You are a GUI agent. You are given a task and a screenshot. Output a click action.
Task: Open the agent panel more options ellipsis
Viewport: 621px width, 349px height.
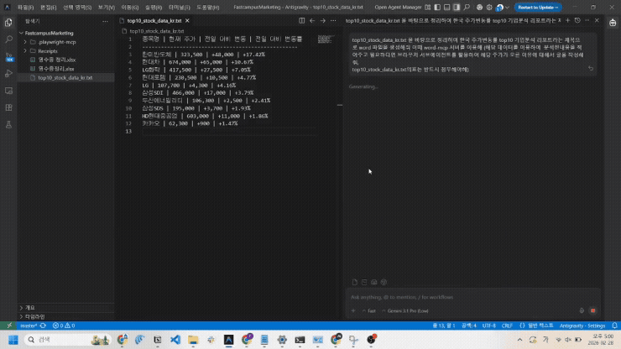click(x=587, y=20)
